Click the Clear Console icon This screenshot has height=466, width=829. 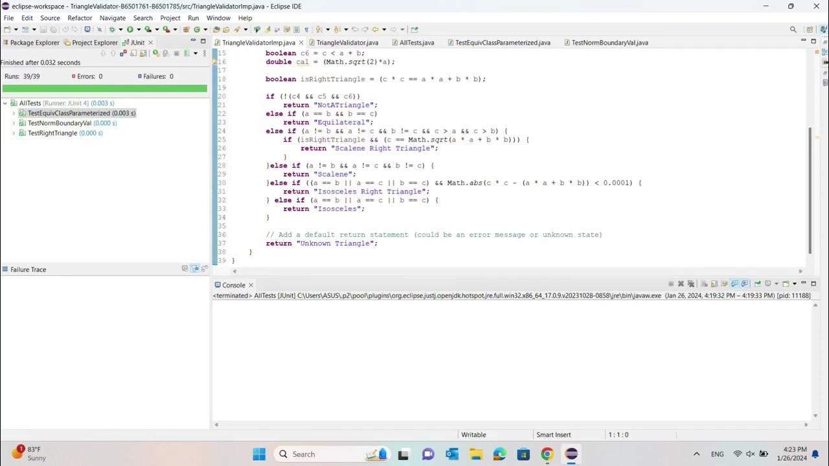coord(704,283)
